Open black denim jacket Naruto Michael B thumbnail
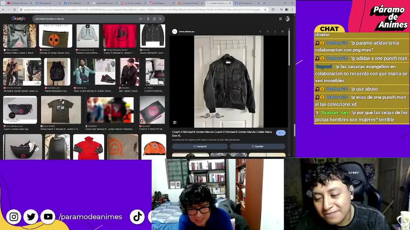The image size is (410, 230). [x=152, y=36]
